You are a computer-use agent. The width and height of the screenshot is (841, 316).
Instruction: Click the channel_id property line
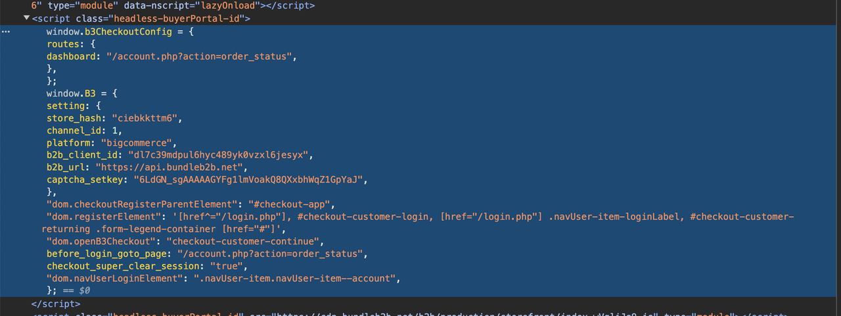[85, 131]
